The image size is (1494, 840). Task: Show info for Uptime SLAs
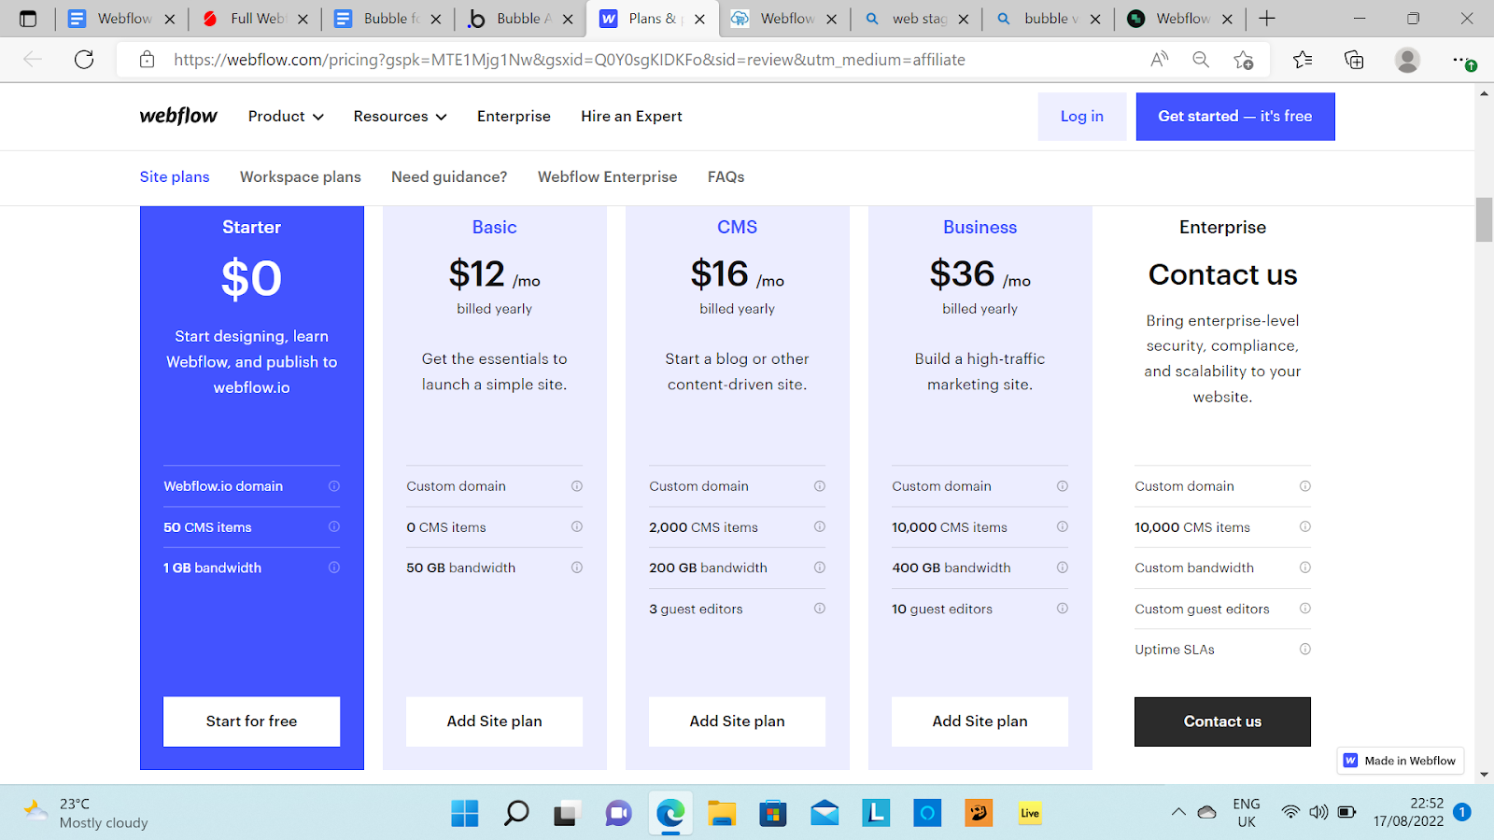(1305, 650)
